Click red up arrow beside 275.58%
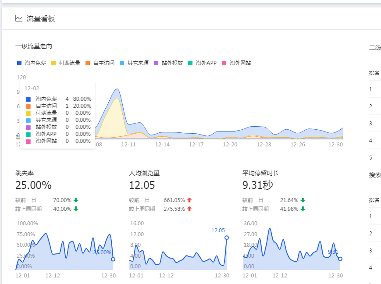Screen dimensions: 381x284 [x=189, y=209]
